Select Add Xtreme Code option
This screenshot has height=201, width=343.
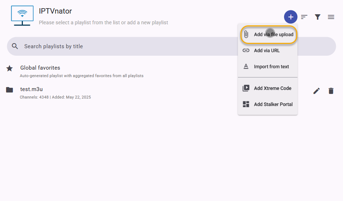click(x=268, y=88)
